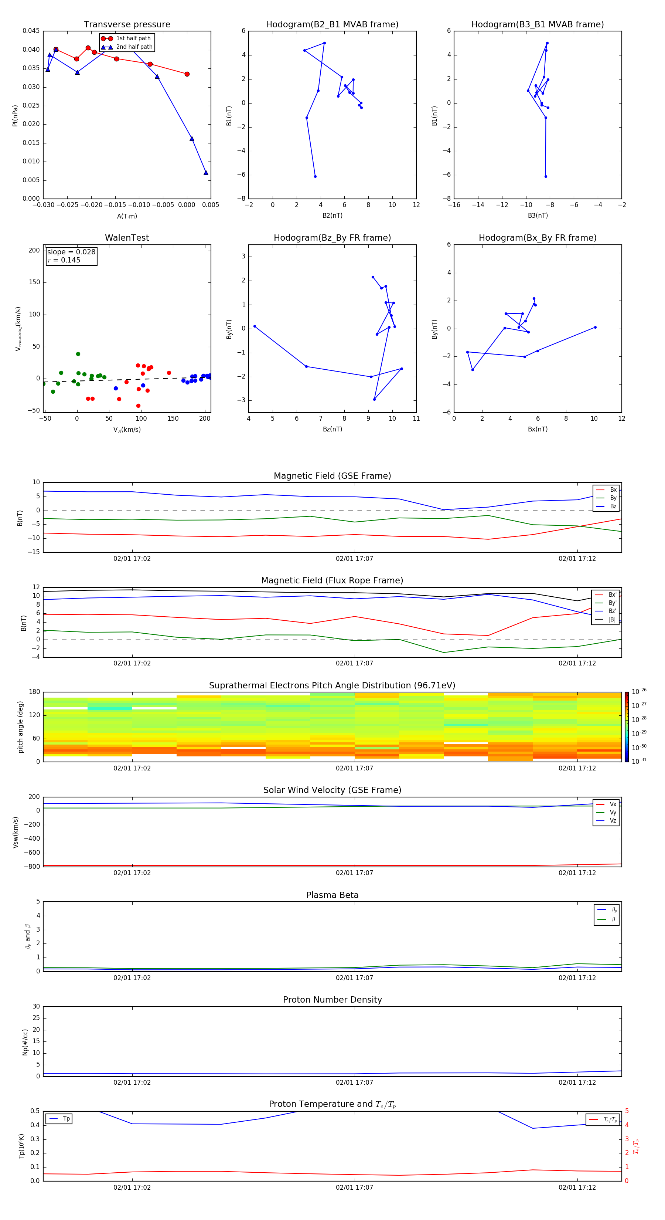Click 'Solar Wind Velocity (GSE Frame)' title

[x=332, y=790]
